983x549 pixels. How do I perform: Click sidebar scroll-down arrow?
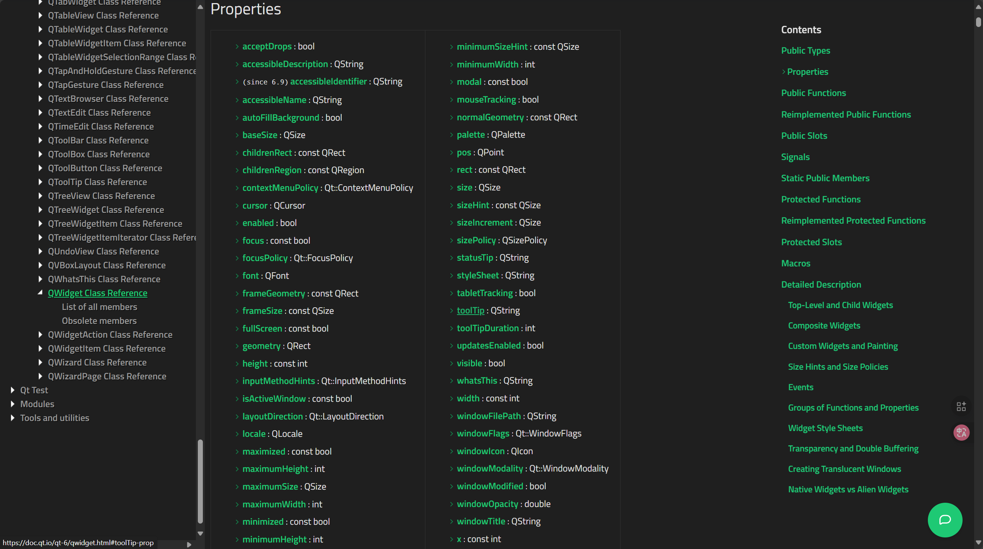[200, 534]
